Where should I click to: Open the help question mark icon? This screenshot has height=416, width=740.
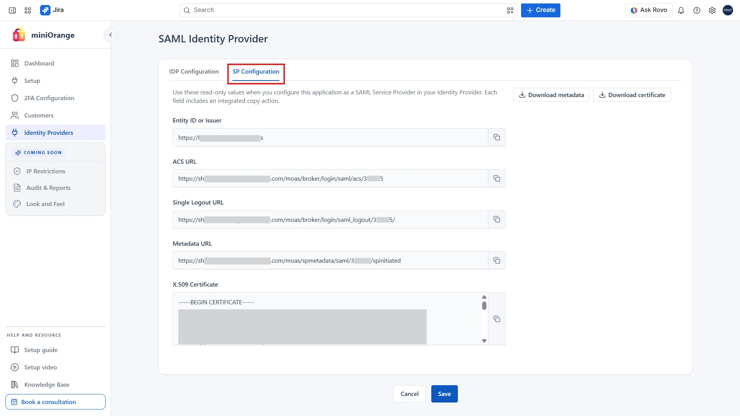coord(696,10)
